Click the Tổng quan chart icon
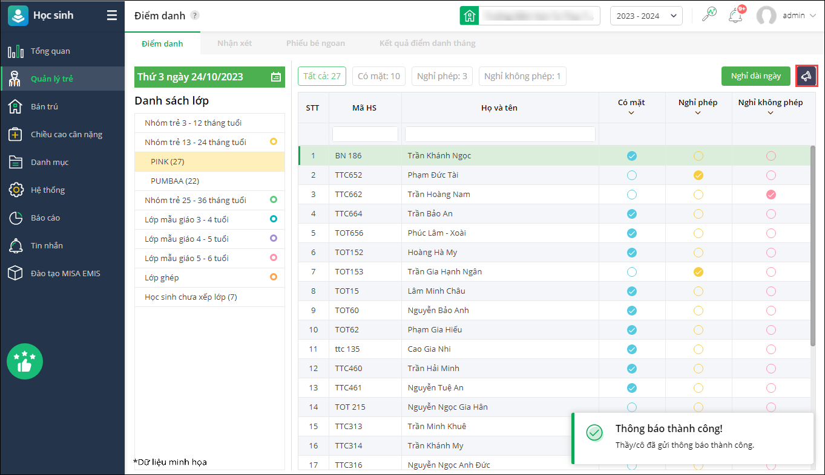This screenshot has width=825, height=475. tap(16, 51)
